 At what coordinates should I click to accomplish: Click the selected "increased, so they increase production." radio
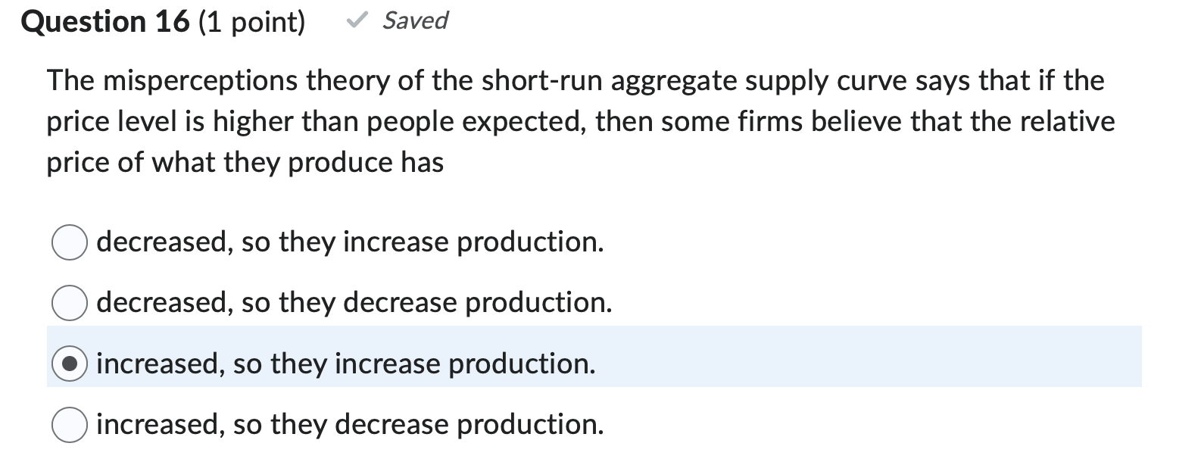pos(69,364)
